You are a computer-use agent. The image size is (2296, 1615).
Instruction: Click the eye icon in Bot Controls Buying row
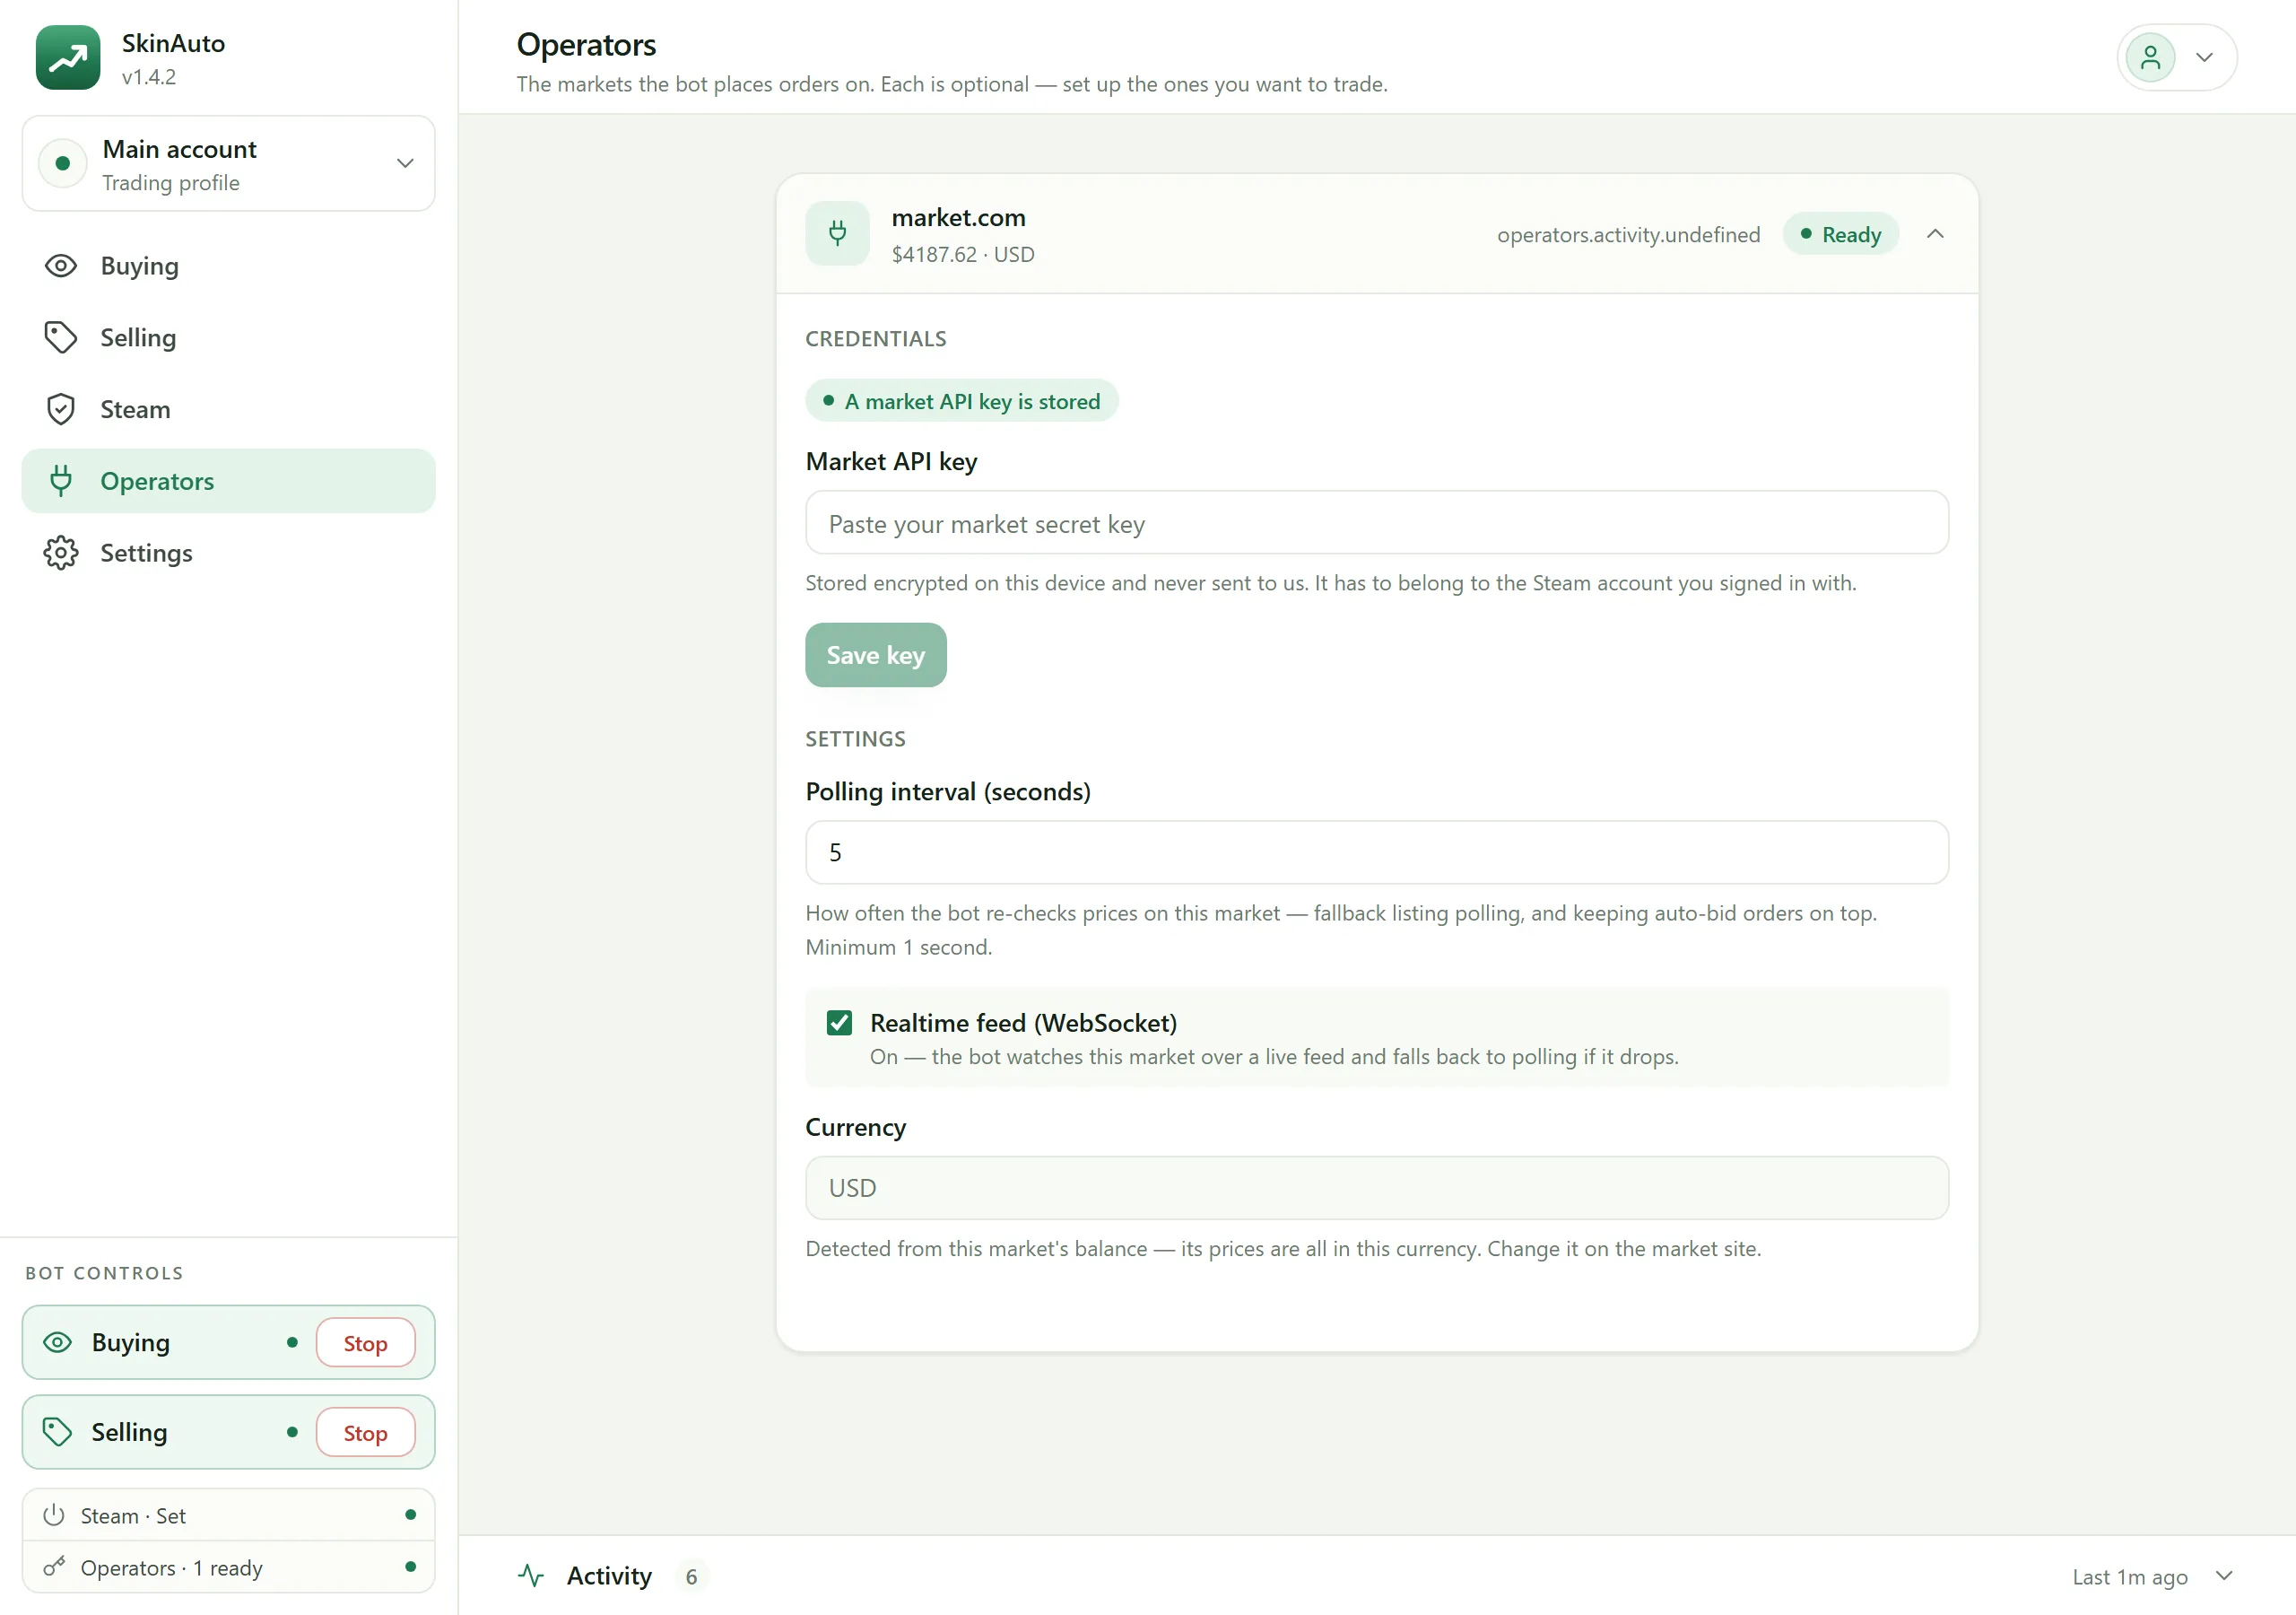tap(58, 1343)
